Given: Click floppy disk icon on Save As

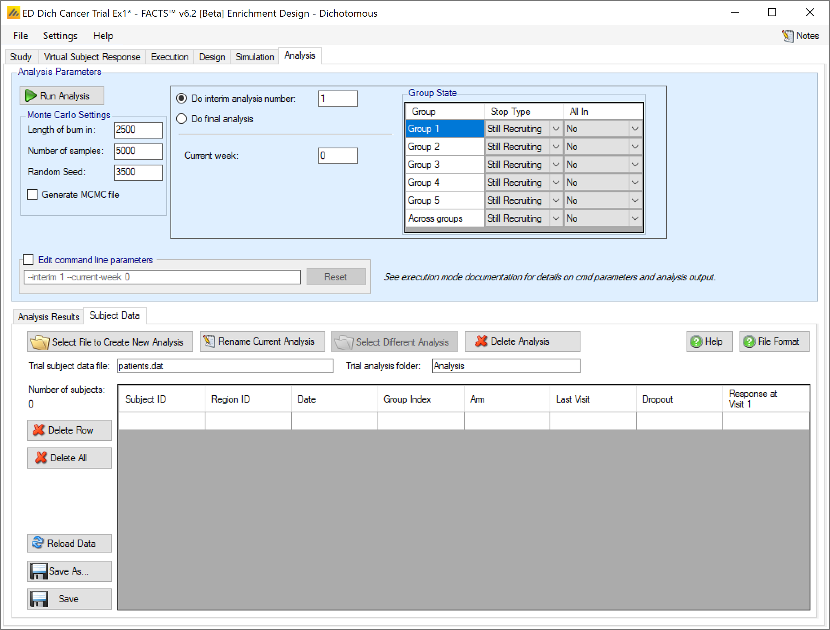Looking at the screenshot, I should [39, 571].
